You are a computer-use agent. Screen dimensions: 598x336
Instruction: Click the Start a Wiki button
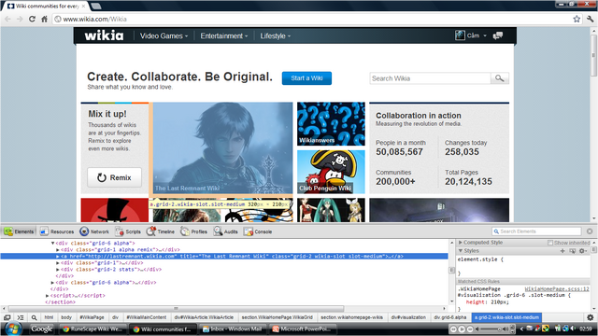(306, 78)
